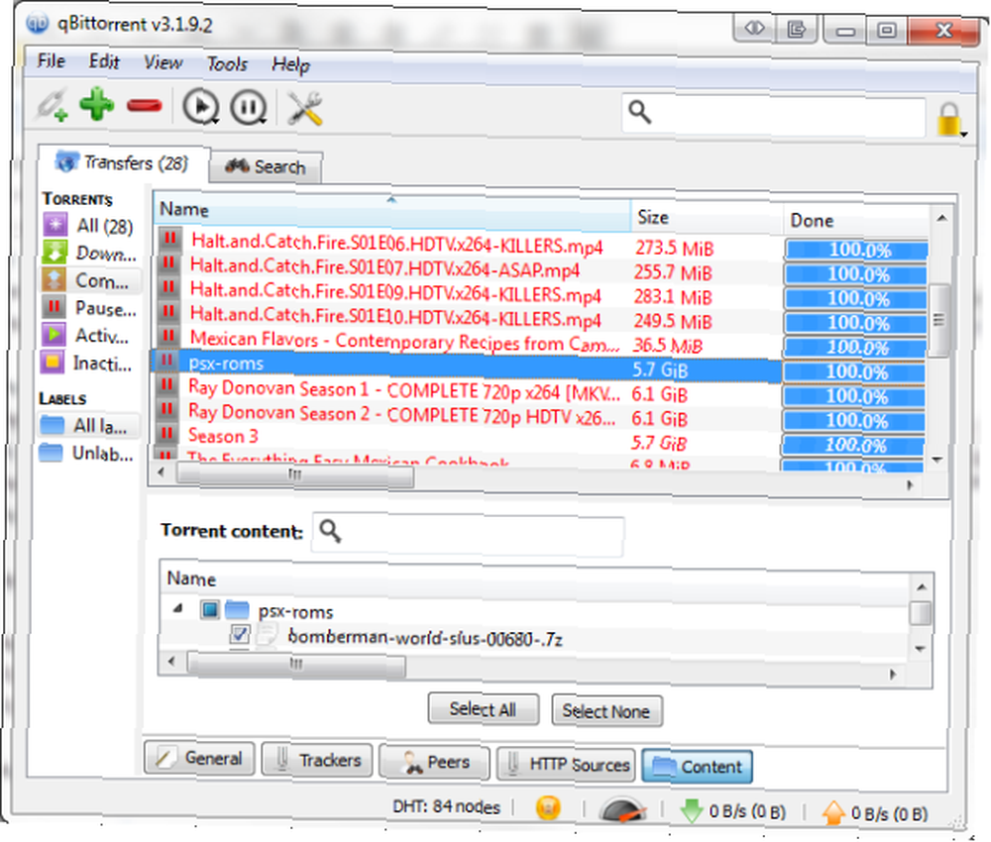Screen dimensions: 991x842
Task: Click the toolbar search input field
Action: pos(774,115)
